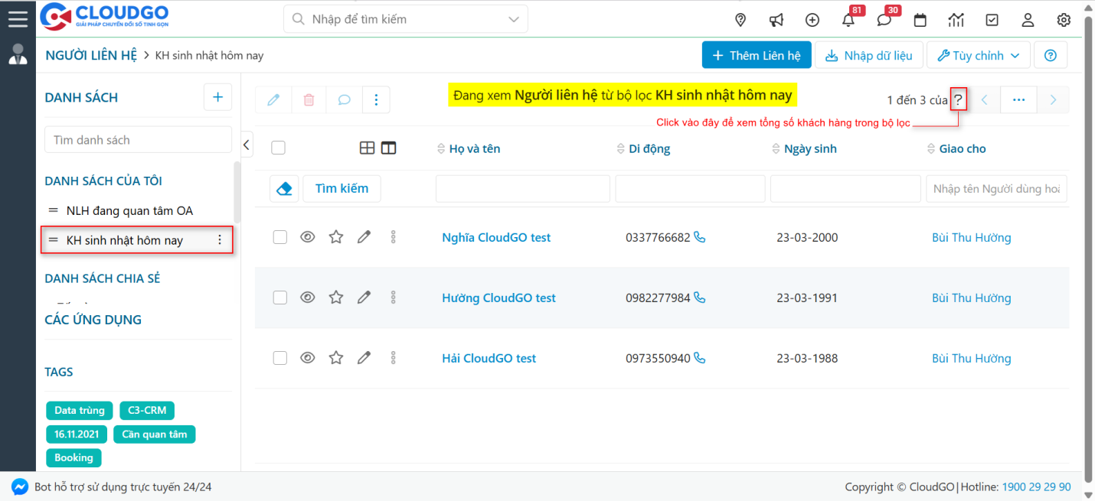
Task: Click the eraser clear-filter icon
Action: point(284,188)
